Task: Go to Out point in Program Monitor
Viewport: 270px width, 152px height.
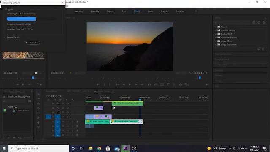Action: click(142, 84)
